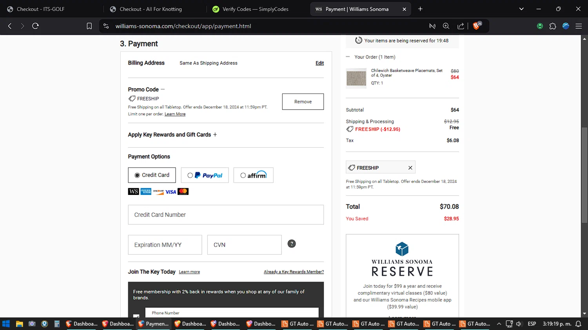This screenshot has width=588, height=330.
Task: Show hidden system tray icons
Action: 499,324
